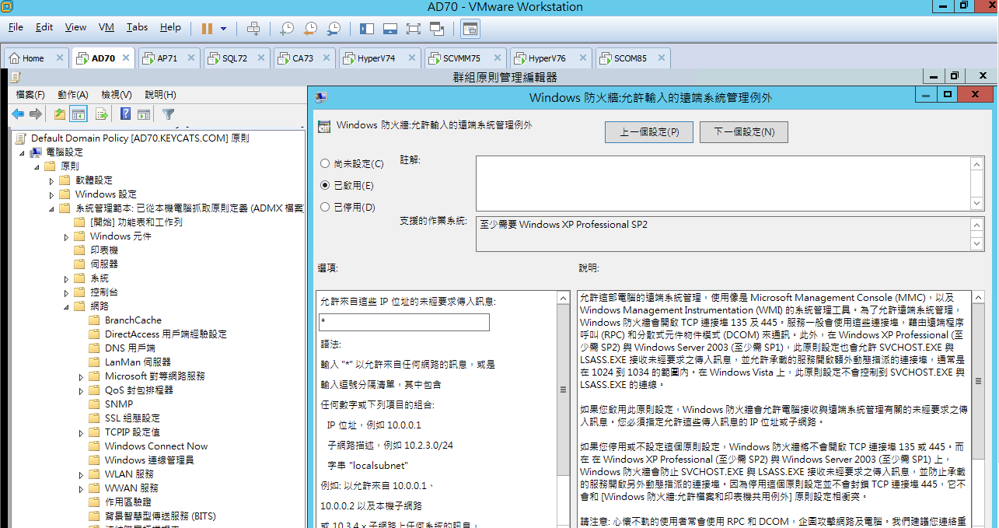
Task: Open the 檔案(F) menu in the policy editor
Action: pyautogui.click(x=30, y=94)
